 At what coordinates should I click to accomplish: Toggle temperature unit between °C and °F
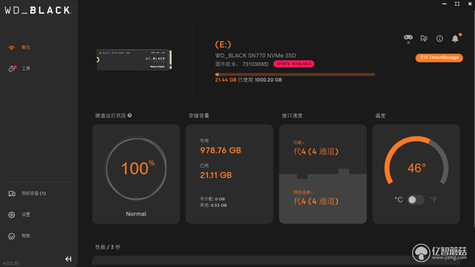tap(415, 200)
